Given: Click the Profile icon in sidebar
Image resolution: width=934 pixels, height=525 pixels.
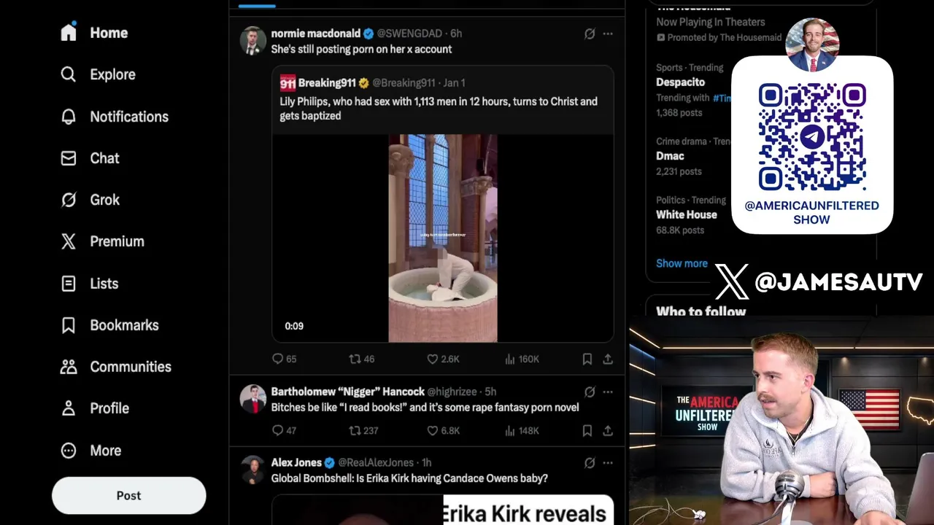Looking at the screenshot, I should pyautogui.click(x=69, y=408).
